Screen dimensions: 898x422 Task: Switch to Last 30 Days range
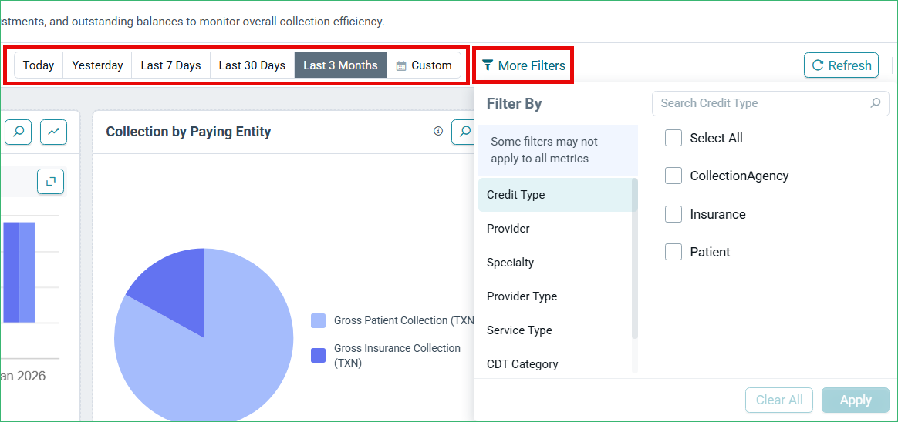(x=252, y=65)
